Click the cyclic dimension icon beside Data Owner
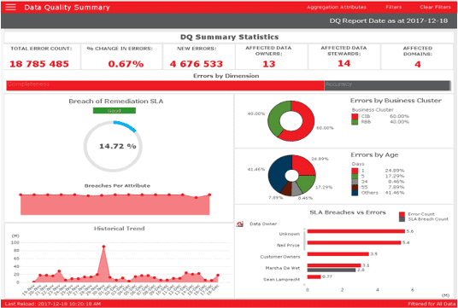 pyautogui.click(x=240, y=224)
